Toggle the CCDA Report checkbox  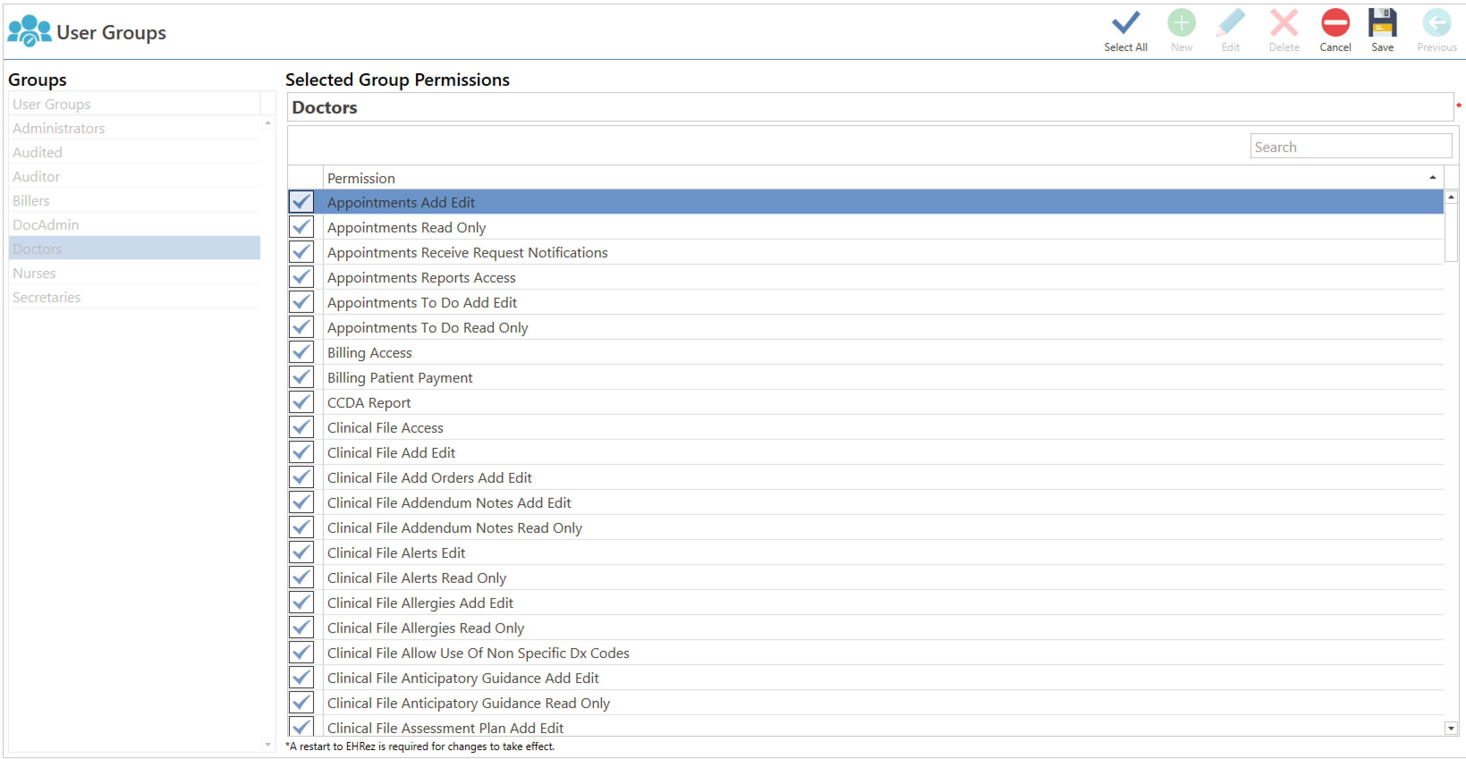point(301,402)
